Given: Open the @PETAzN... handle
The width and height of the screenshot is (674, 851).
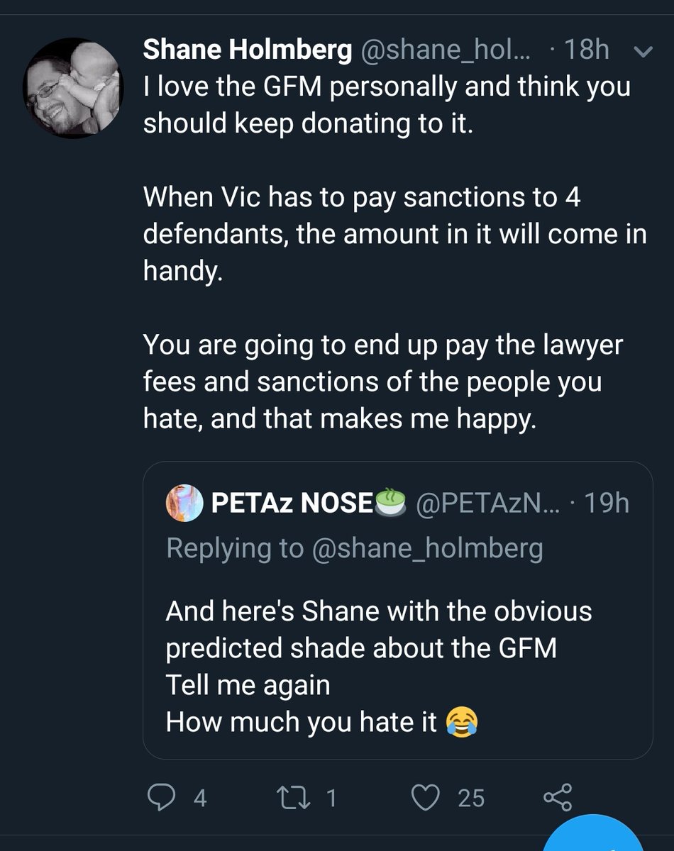Looking at the screenshot, I should click(487, 503).
